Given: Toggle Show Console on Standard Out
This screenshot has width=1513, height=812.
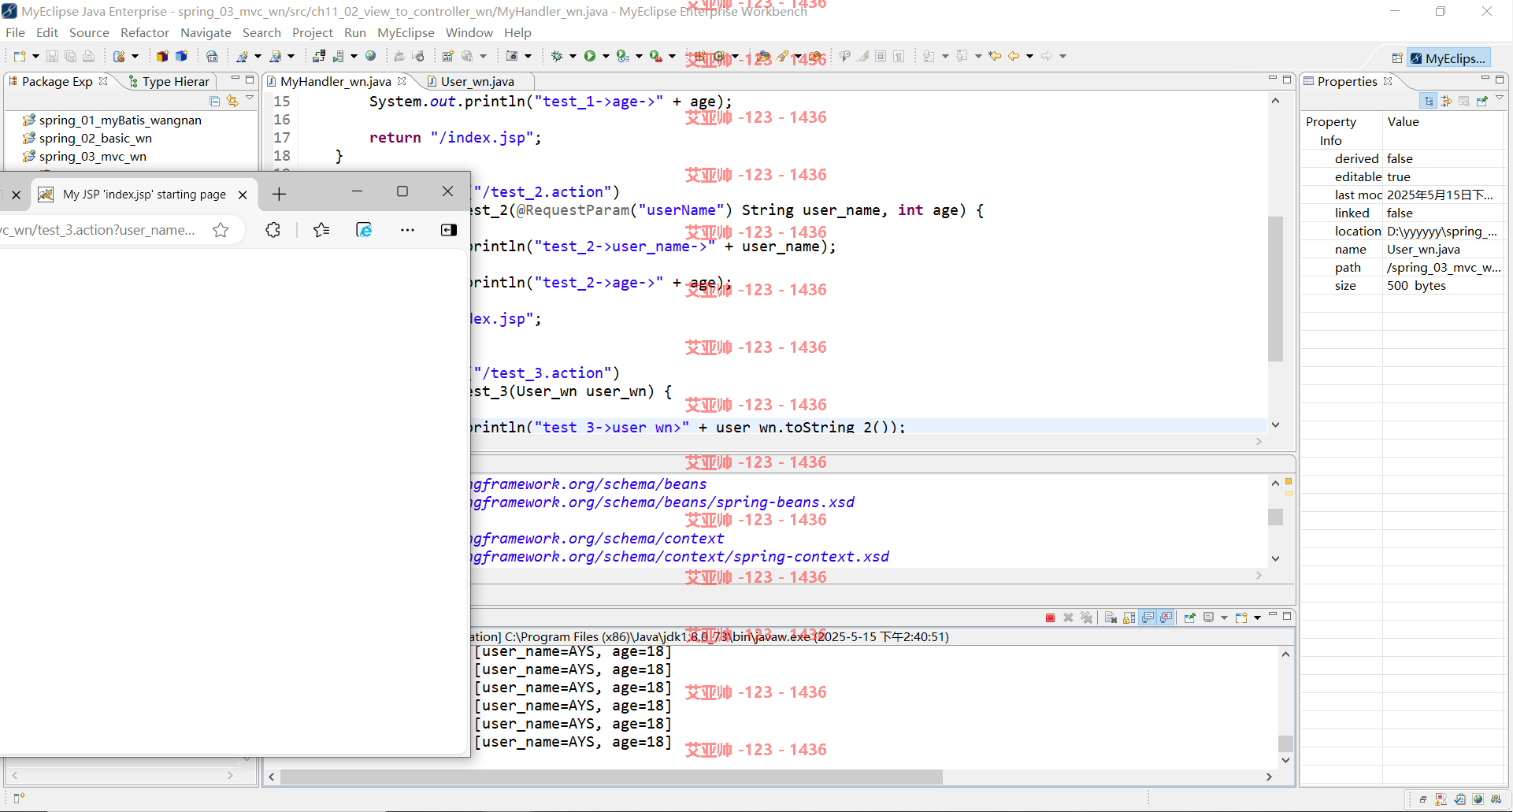Looking at the screenshot, I should pos(1148,617).
